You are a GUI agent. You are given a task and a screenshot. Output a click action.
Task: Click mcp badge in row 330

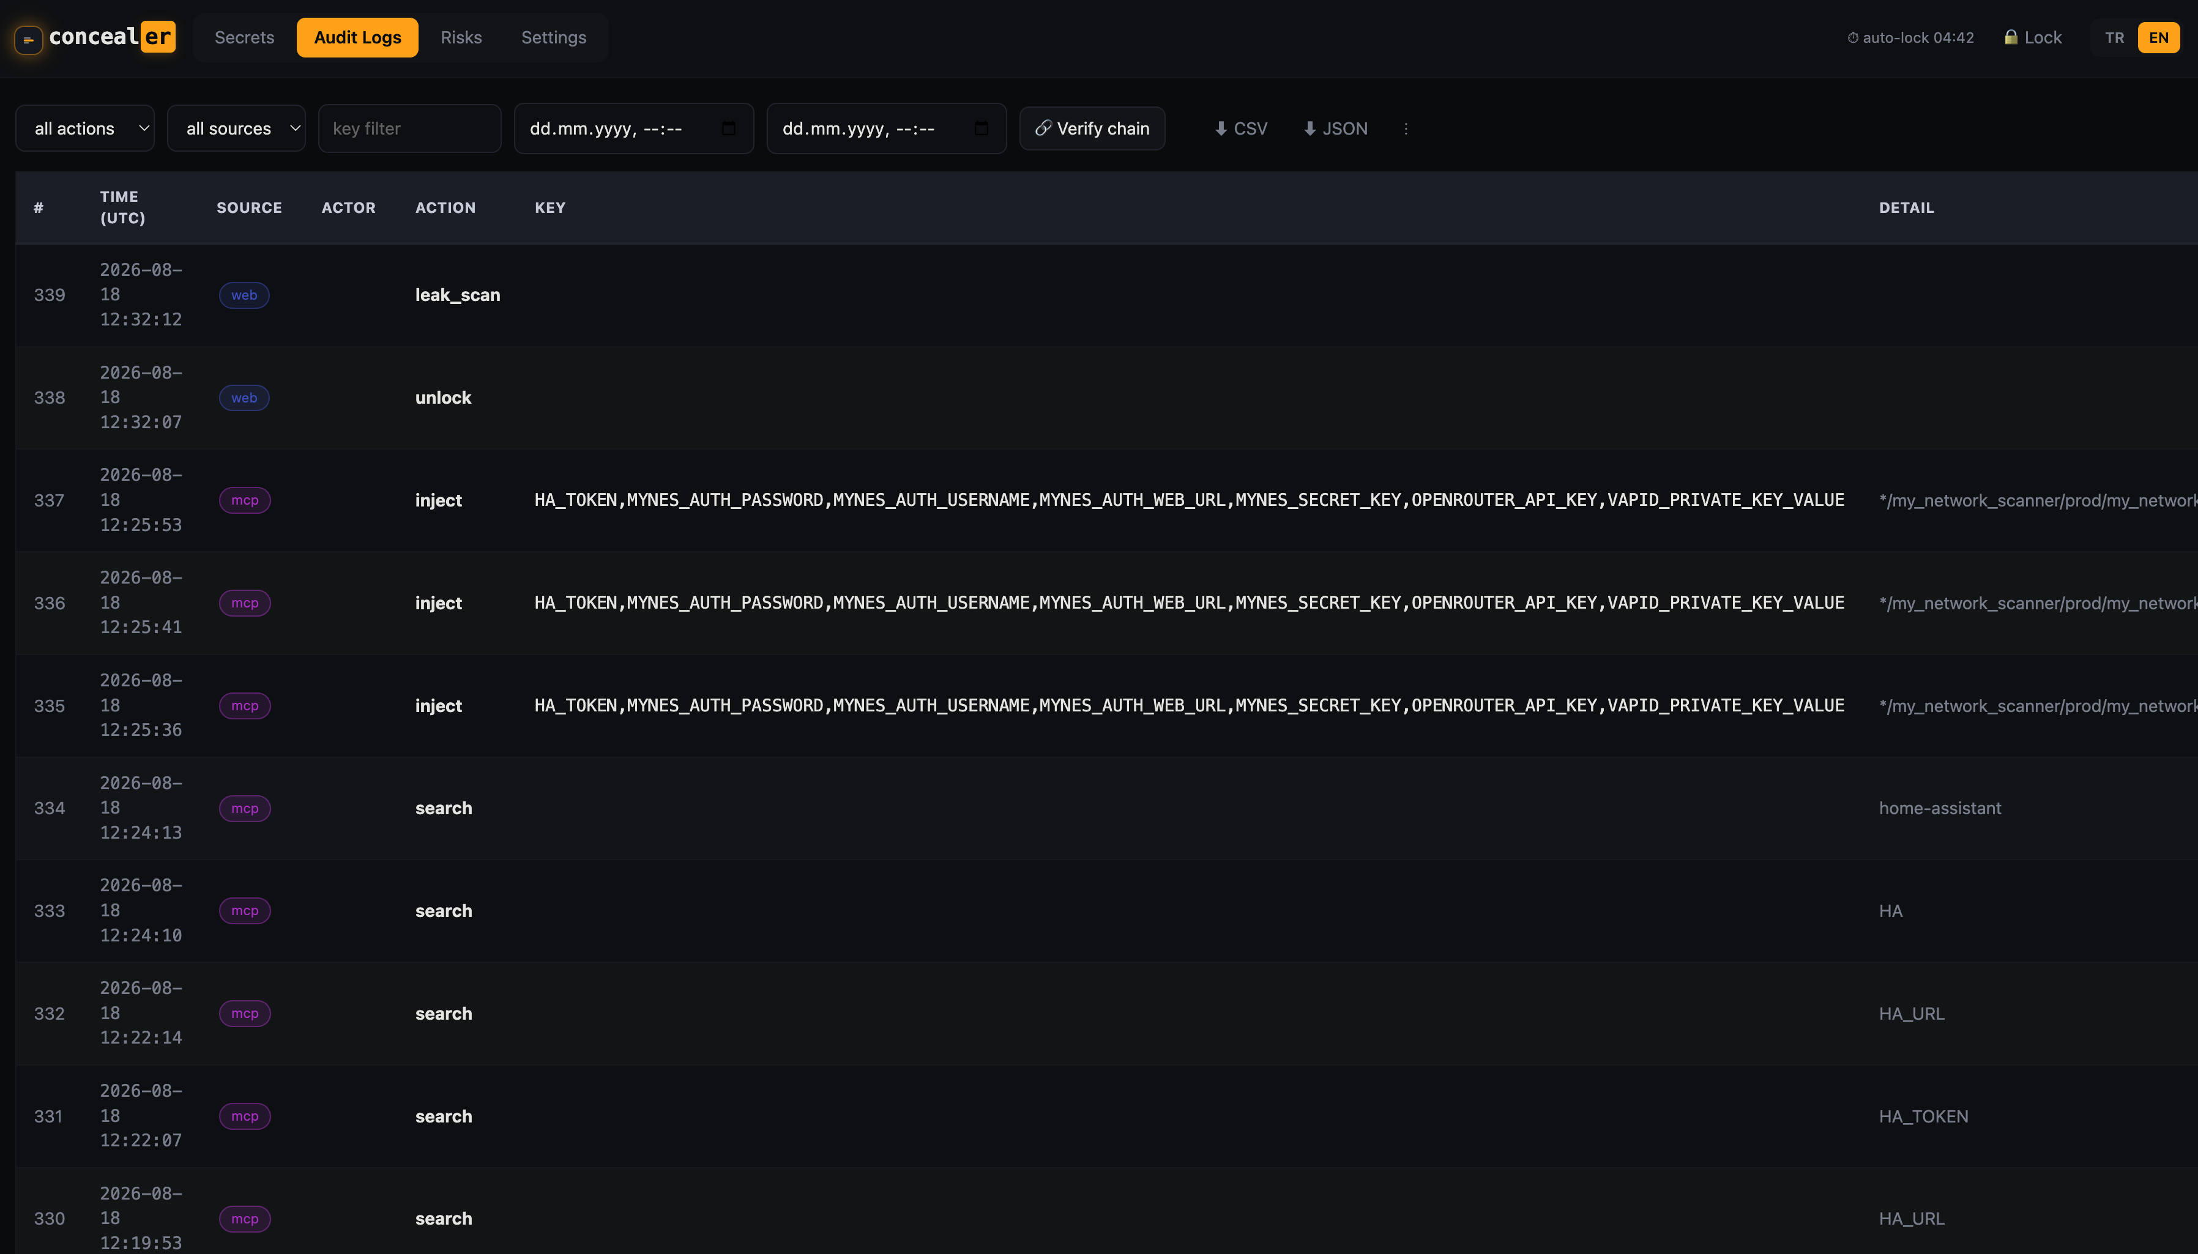(245, 1219)
